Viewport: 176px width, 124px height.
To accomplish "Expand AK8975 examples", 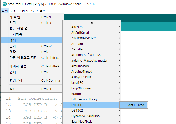I will [92, 27].
